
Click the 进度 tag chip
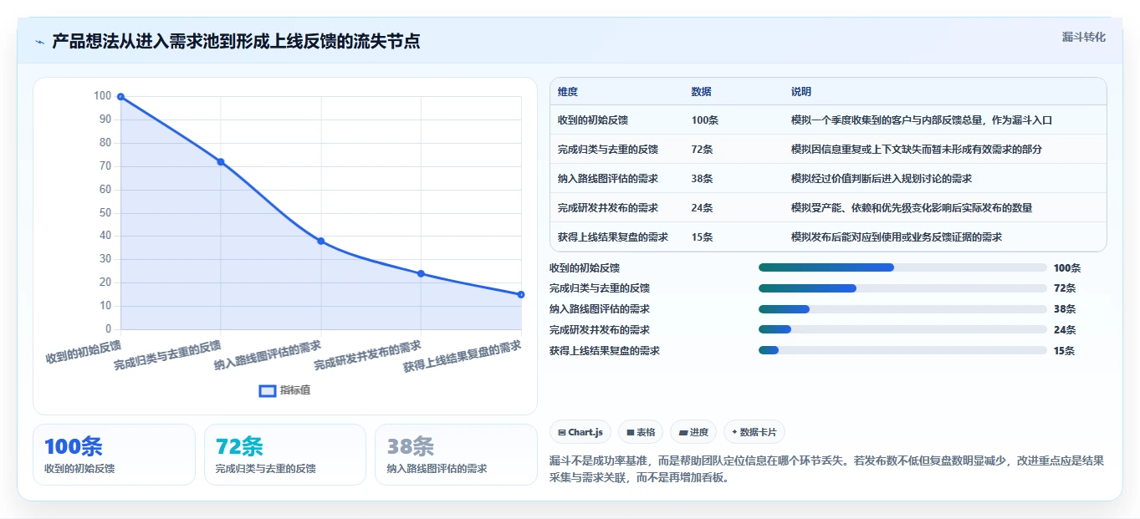tap(693, 432)
